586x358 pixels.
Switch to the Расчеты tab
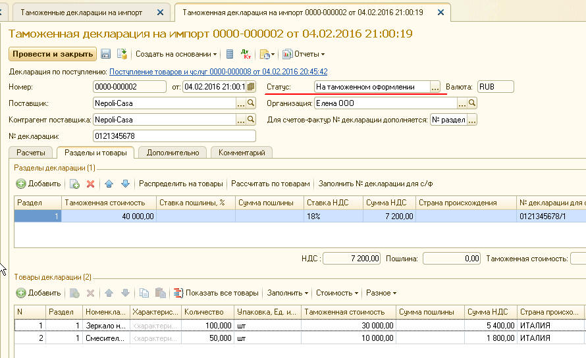[x=31, y=153]
